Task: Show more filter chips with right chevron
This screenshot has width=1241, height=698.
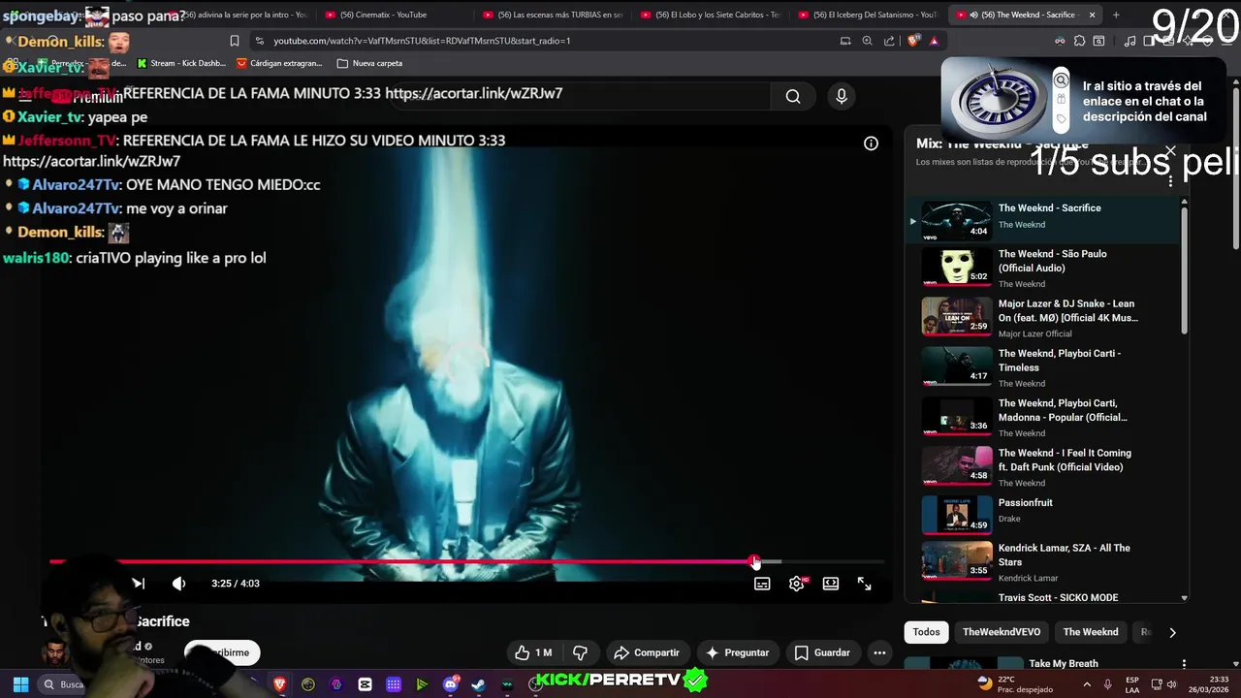Action: click(1172, 632)
